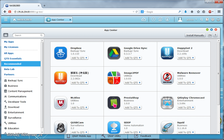The image size is (224, 140).
Task: Open external devices icon in QTS bar
Action: click(x=160, y=19)
